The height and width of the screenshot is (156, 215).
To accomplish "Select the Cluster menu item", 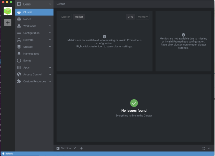I will tap(27, 12).
